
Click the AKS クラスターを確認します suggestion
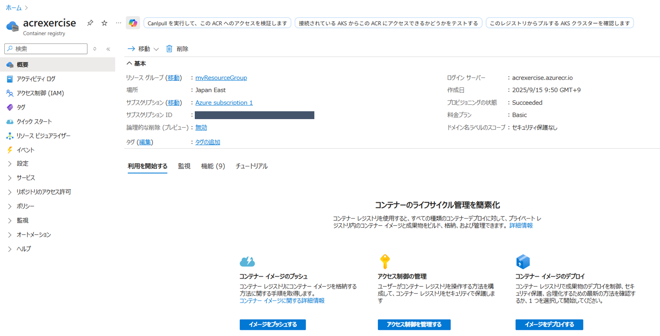560,23
